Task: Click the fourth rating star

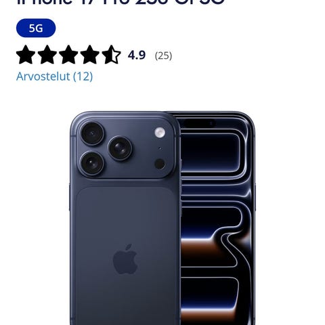Action: (x=90, y=54)
